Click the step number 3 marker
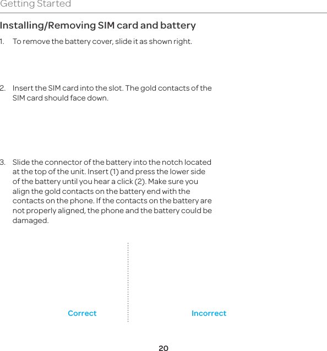This screenshot has height=351, width=327. click(x=2, y=162)
